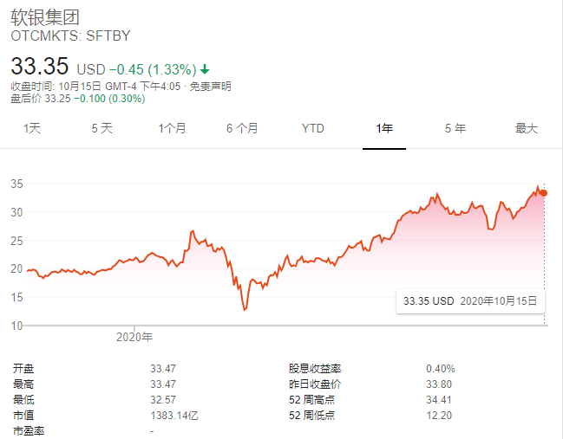This screenshot has height=439, width=563.
Task: Click the 股息收益率 label
Action: tap(314, 368)
